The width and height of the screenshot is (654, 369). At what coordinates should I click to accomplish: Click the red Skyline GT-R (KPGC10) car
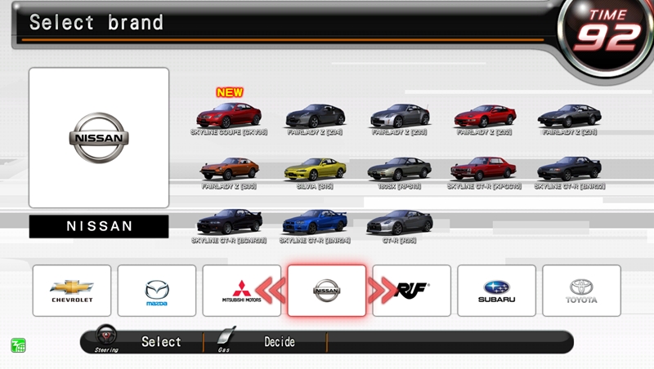[x=483, y=168]
